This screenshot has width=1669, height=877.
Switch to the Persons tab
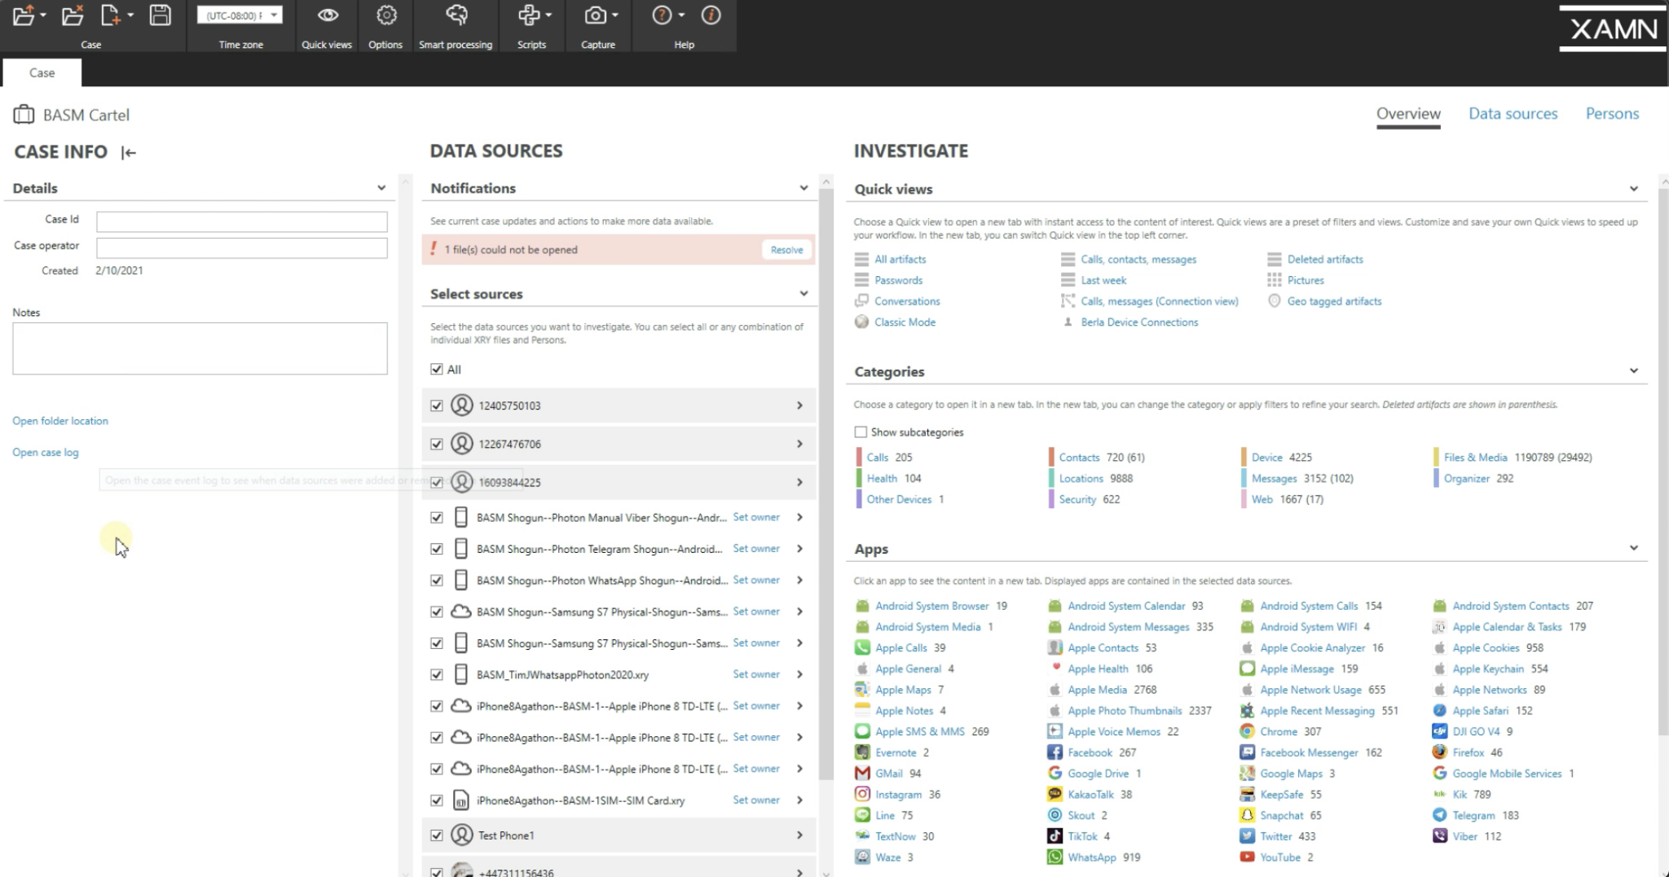[1611, 113]
